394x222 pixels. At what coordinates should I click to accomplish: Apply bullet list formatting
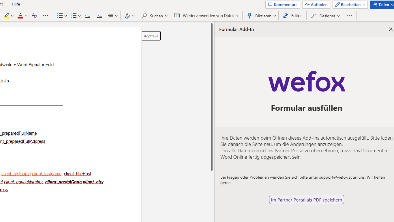point(60,16)
